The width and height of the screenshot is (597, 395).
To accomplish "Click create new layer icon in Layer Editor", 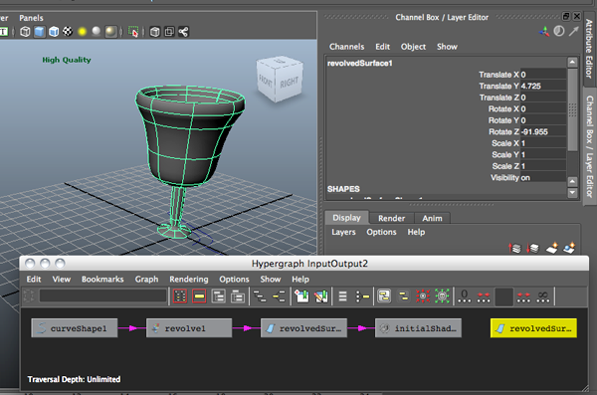I will [x=551, y=248].
